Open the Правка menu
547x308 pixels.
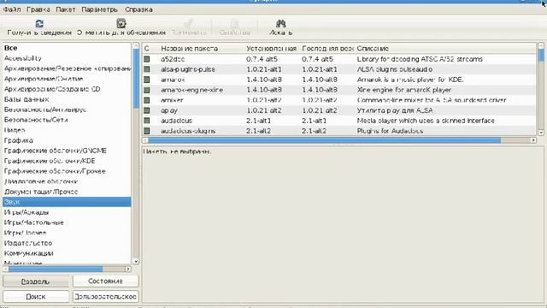38,9
